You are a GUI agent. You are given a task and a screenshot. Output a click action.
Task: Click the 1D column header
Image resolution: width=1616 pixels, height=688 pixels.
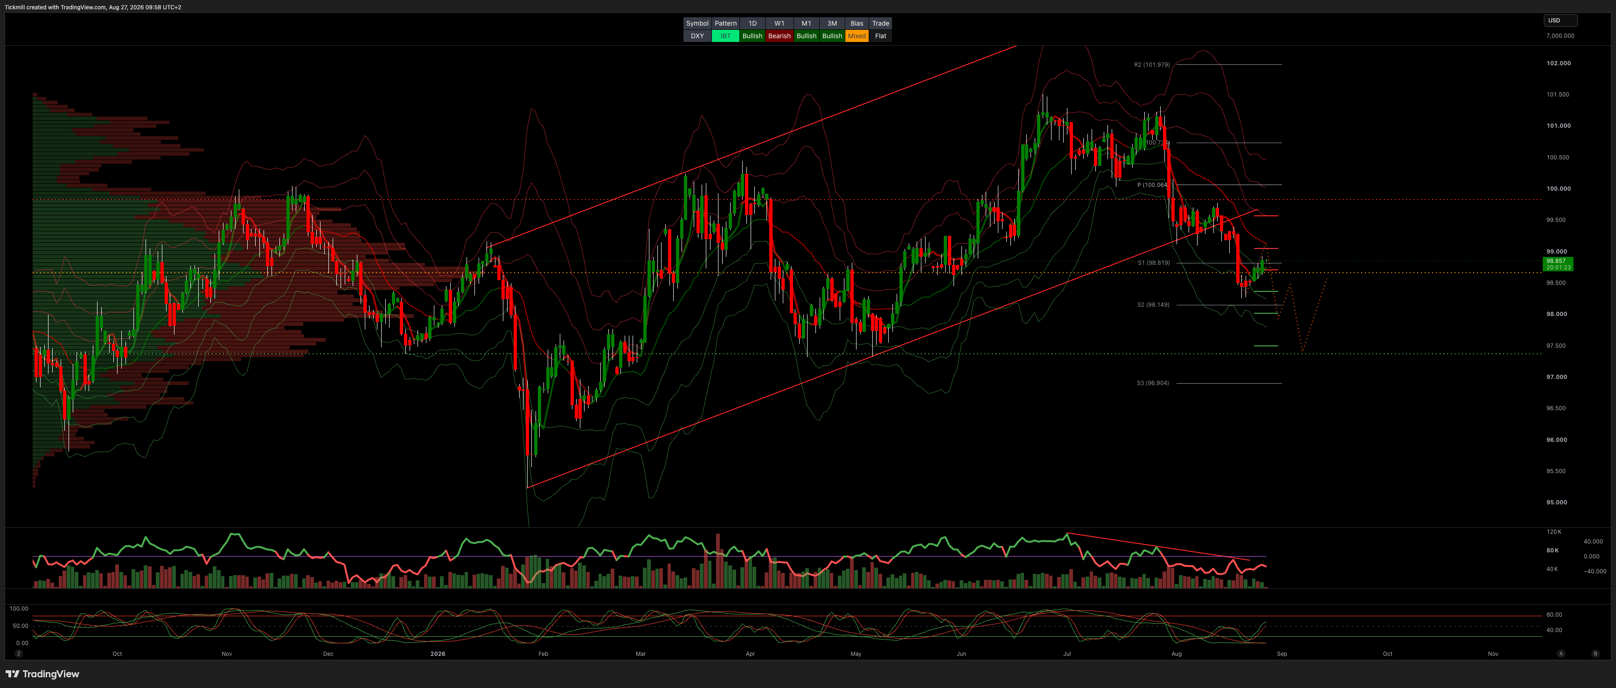pos(752,23)
